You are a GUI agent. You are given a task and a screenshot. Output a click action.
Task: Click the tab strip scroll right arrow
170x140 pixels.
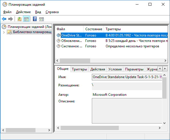pyautogui.click(x=165, y=69)
